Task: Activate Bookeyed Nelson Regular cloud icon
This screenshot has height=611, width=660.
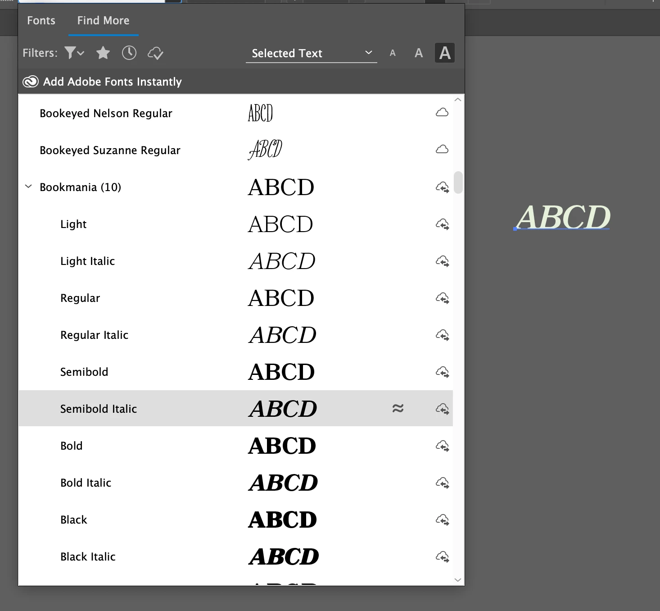Action: [442, 113]
